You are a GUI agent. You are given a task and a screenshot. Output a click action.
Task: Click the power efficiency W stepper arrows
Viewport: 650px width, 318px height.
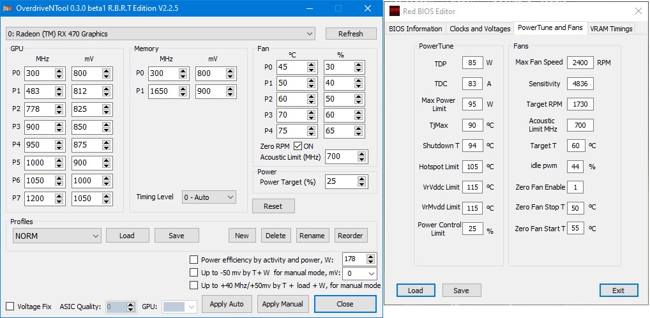click(x=371, y=259)
